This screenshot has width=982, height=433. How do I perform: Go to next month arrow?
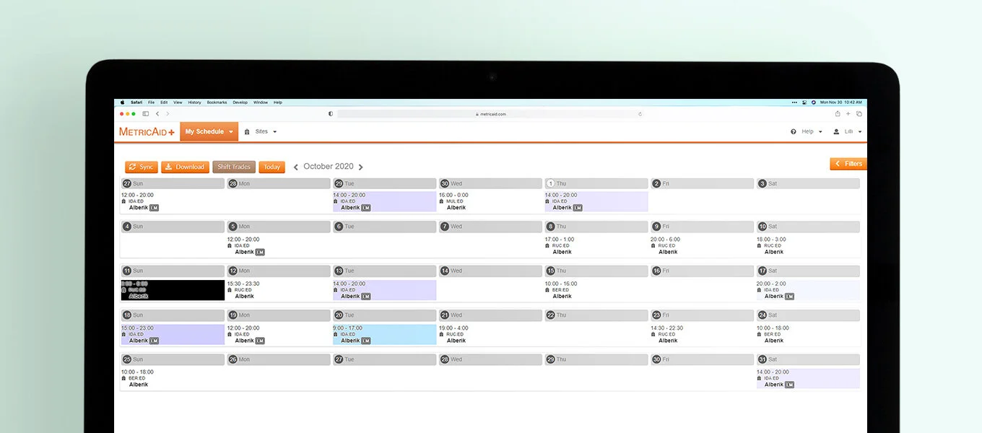pos(361,167)
